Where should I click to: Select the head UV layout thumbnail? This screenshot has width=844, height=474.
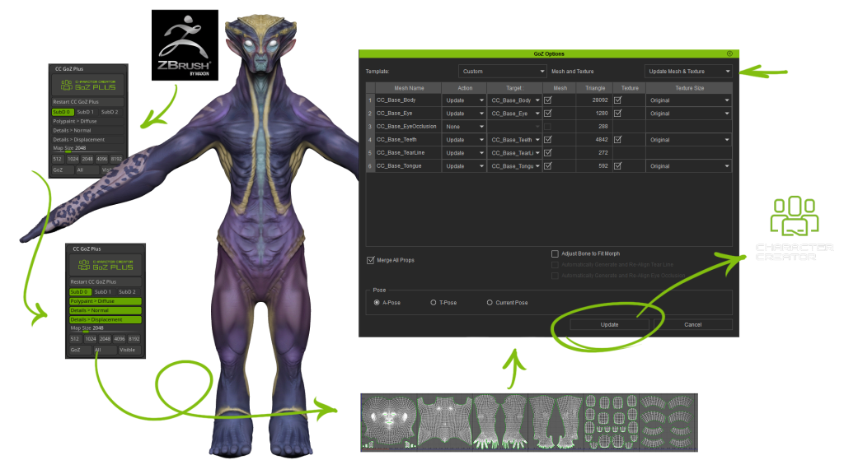(x=387, y=421)
